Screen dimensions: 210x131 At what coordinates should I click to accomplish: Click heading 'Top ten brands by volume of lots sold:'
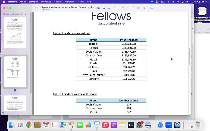[75, 94]
